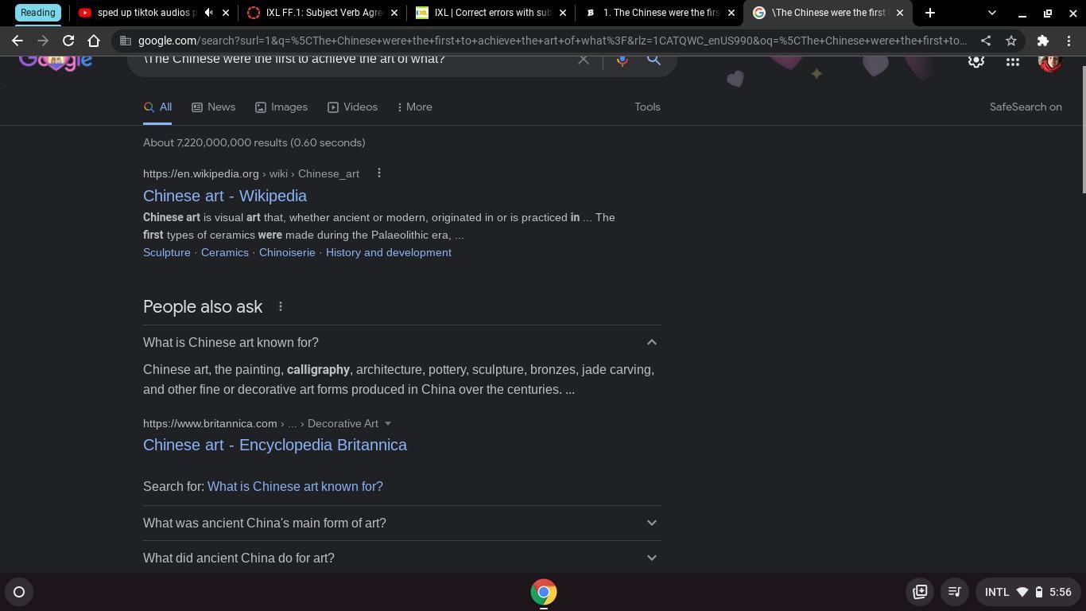Screen dimensions: 1086x611
Task: Open the Extensions puzzle icon
Action: click(x=1043, y=41)
